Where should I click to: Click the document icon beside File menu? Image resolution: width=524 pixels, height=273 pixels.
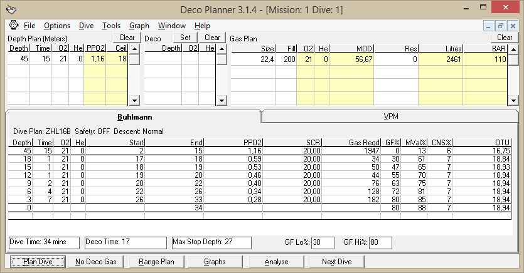pyautogui.click(x=14, y=25)
